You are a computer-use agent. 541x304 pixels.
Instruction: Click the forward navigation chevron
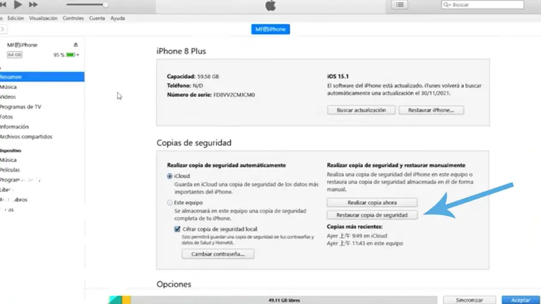(2, 29)
